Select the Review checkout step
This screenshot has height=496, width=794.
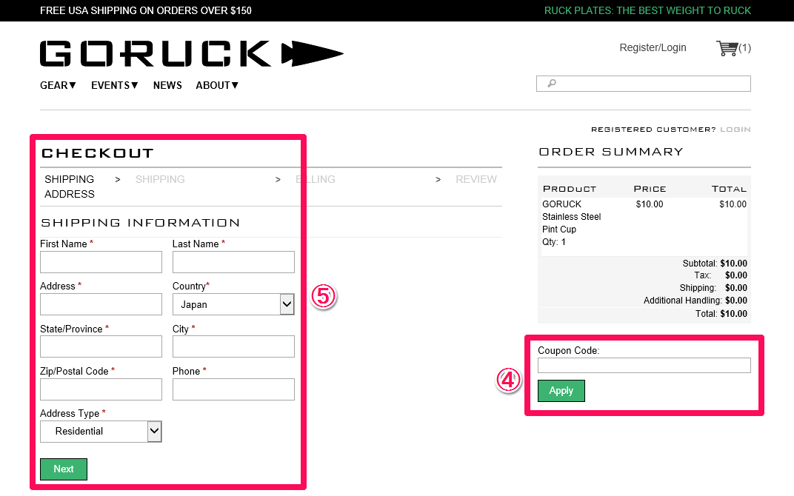(476, 179)
